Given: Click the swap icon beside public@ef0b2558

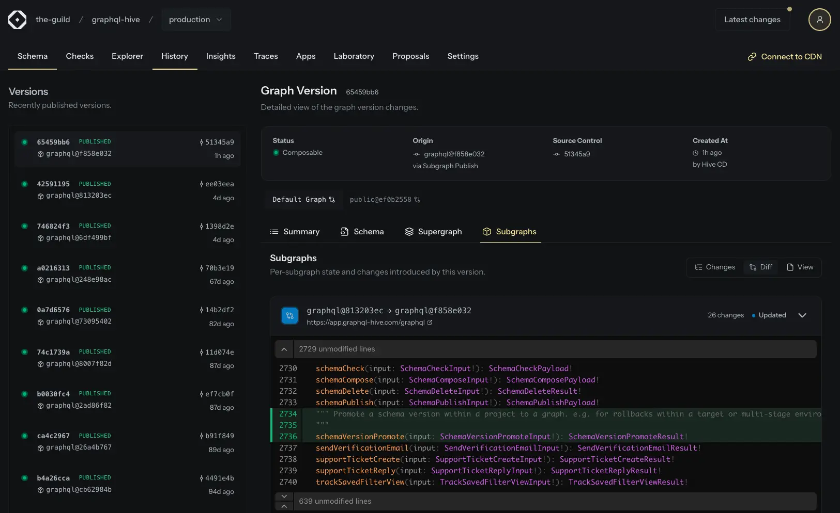Looking at the screenshot, I should pyautogui.click(x=417, y=200).
